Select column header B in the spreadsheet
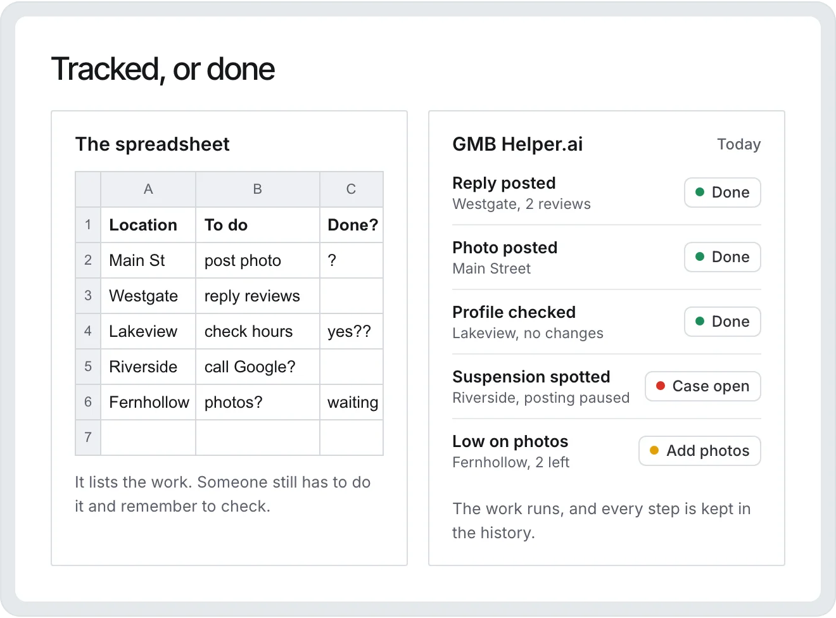This screenshot has width=836, height=618. click(x=258, y=189)
